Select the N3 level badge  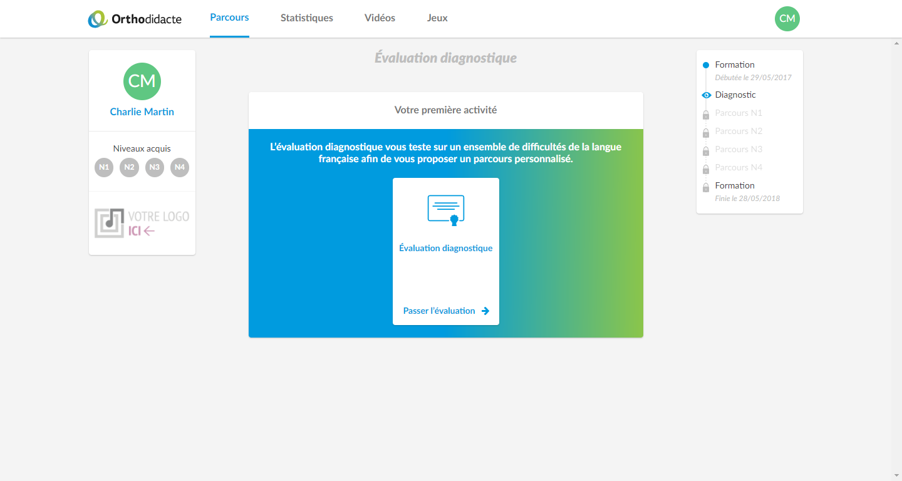(x=155, y=167)
